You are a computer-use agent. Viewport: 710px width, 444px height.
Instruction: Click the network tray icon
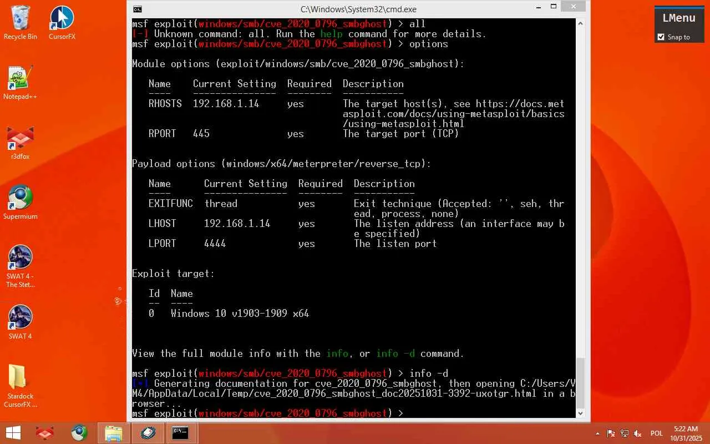pyautogui.click(x=625, y=433)
